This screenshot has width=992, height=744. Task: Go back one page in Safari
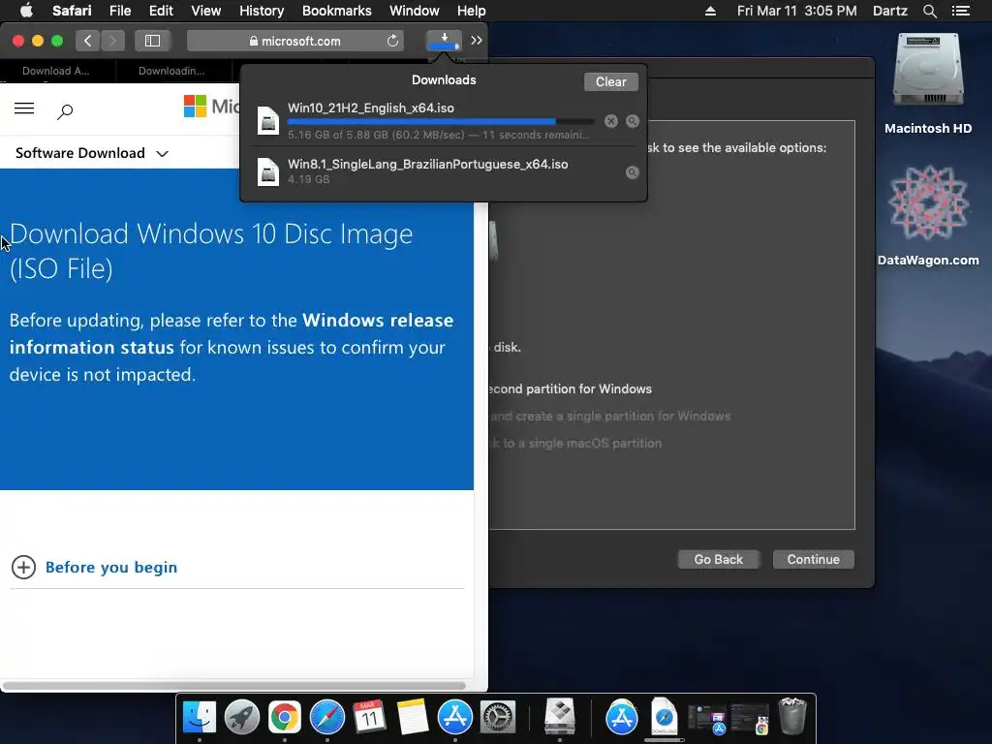click(88, 41)
